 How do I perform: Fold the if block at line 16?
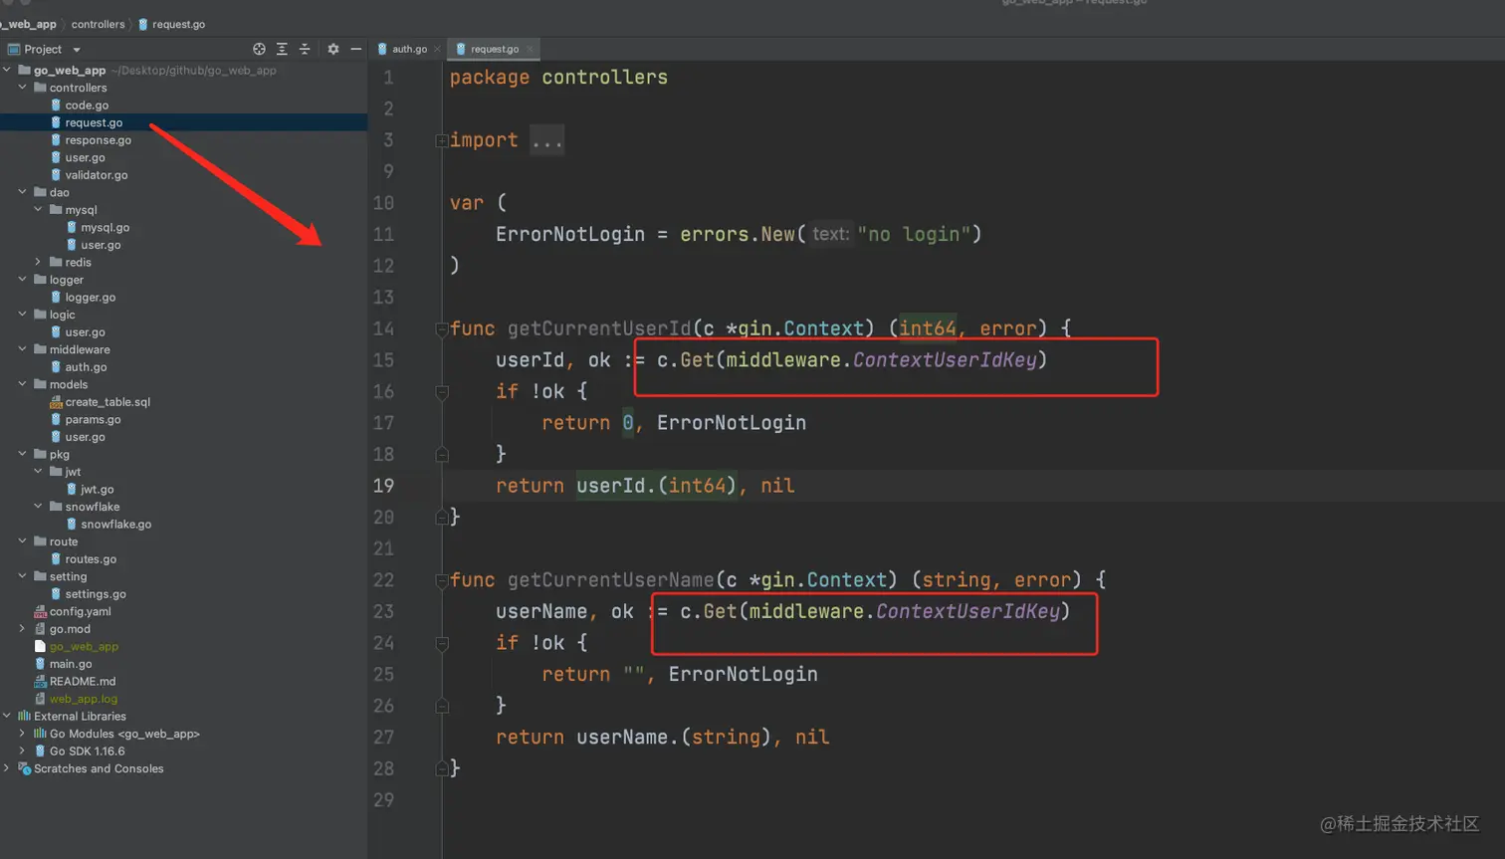click(441, 392)
